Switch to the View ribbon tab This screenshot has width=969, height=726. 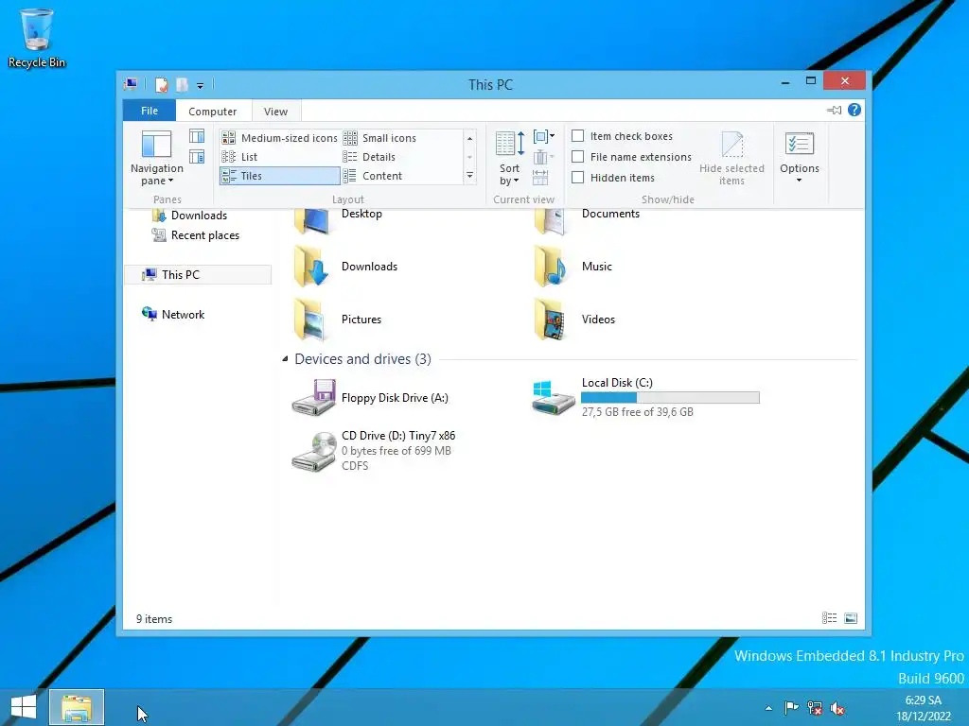275,112
